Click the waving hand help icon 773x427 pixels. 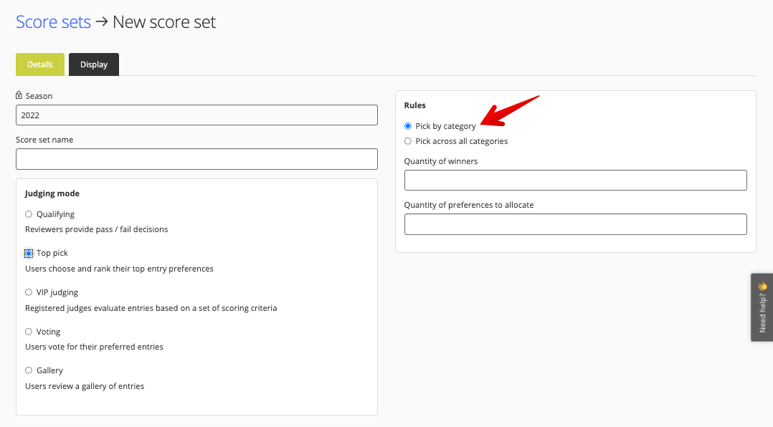coord(763,286)
